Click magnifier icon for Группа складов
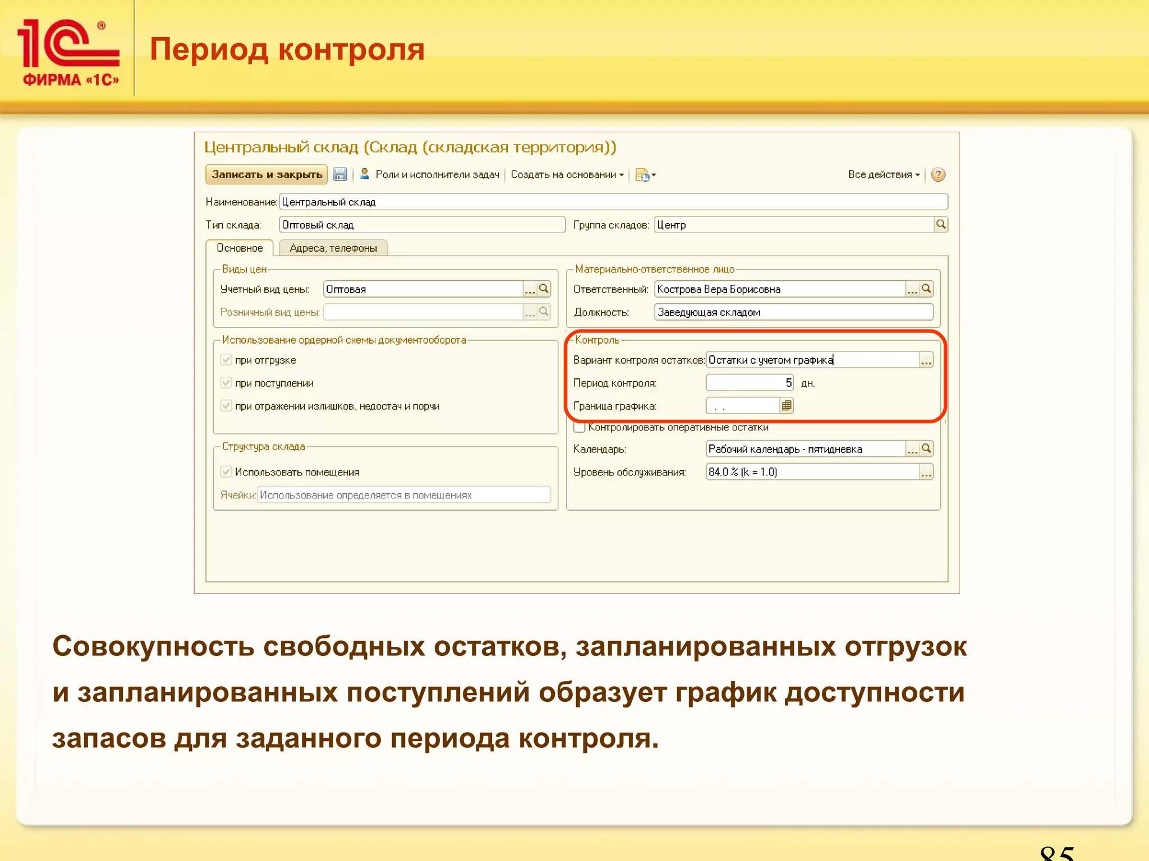The height and width of the screenshot is (861, 1149). [x=941, y=224]
